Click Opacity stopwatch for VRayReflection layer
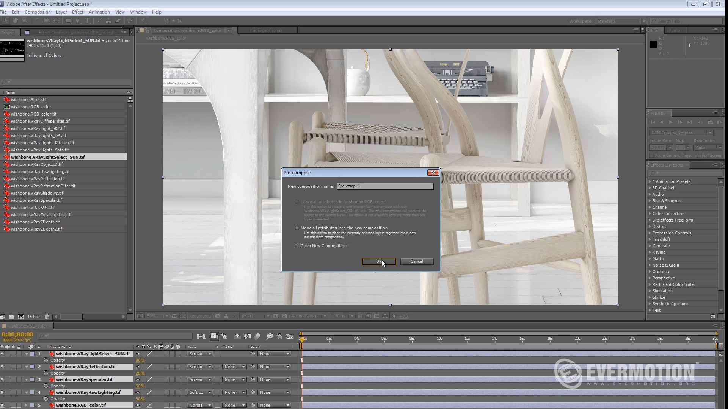Screen dimensions: 728x409 click(46, 373)
